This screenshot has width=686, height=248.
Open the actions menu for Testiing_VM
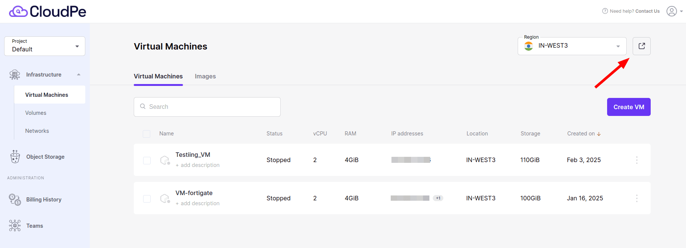click(637, 160)
